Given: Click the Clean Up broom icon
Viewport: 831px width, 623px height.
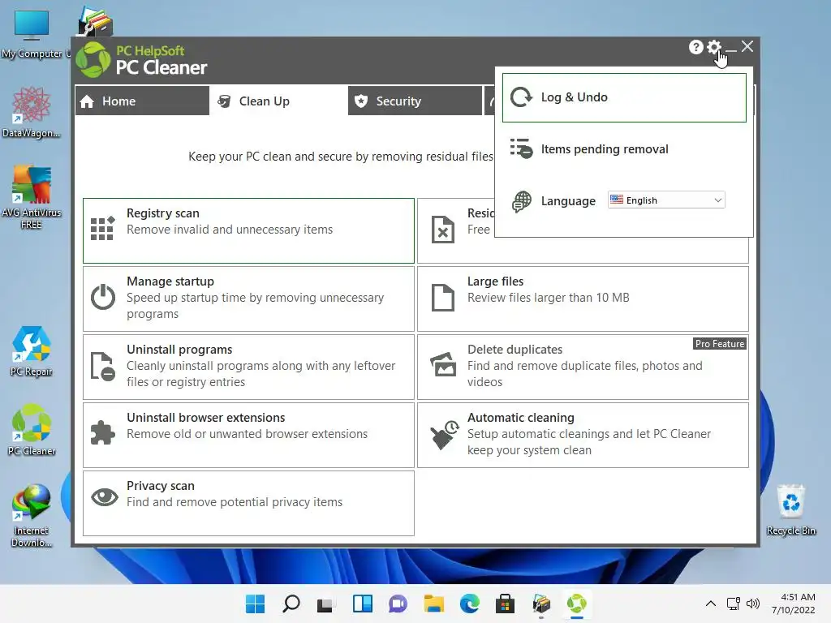Looking at the screenshot, I should tap(224, 101).
